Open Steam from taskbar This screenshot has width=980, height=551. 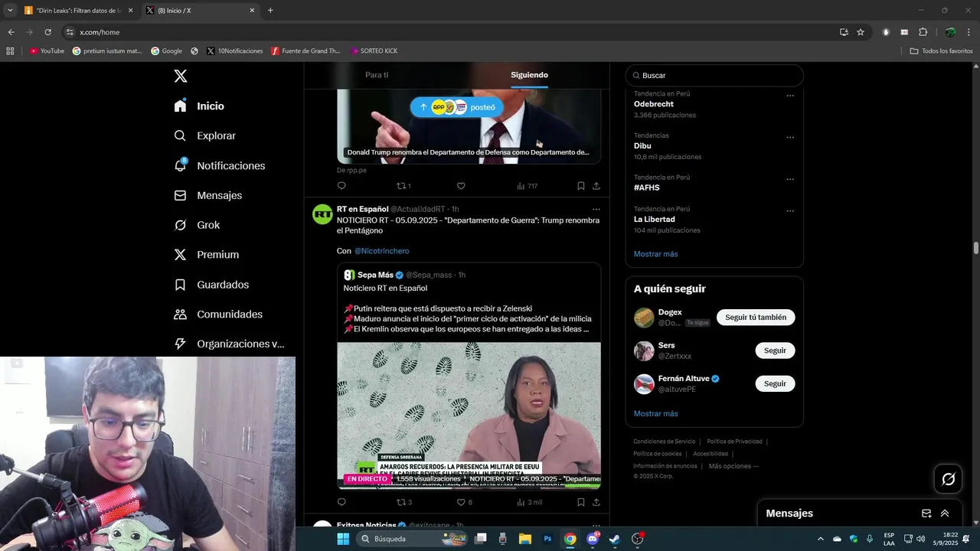pos(614,539)
